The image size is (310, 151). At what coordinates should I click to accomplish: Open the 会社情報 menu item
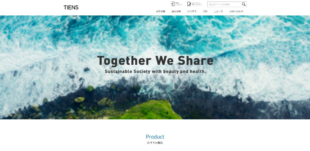coord(160,11)
